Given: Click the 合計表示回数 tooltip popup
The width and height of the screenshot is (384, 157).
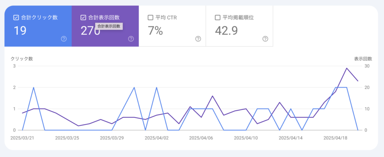Looking at the screenshot, I should pos(109,26).
